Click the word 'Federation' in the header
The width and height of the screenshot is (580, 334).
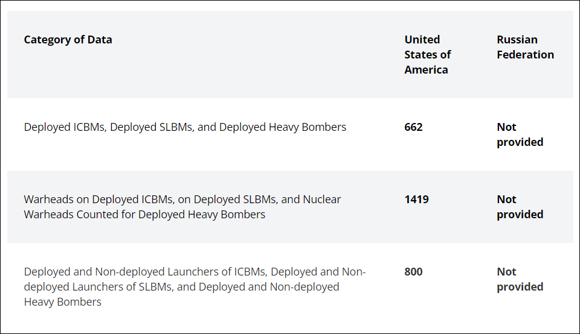[525, 55]
